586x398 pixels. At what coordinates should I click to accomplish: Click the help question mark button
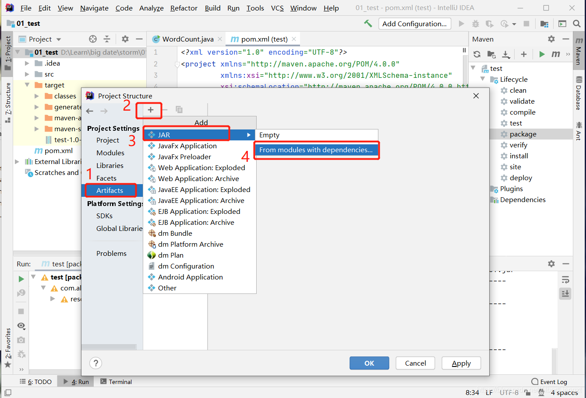pyautogui.click(x=95, y=363)
